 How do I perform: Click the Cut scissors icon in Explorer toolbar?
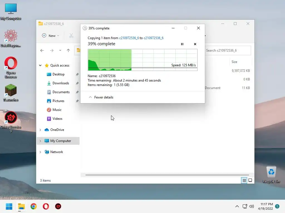(x=71, y=36)
